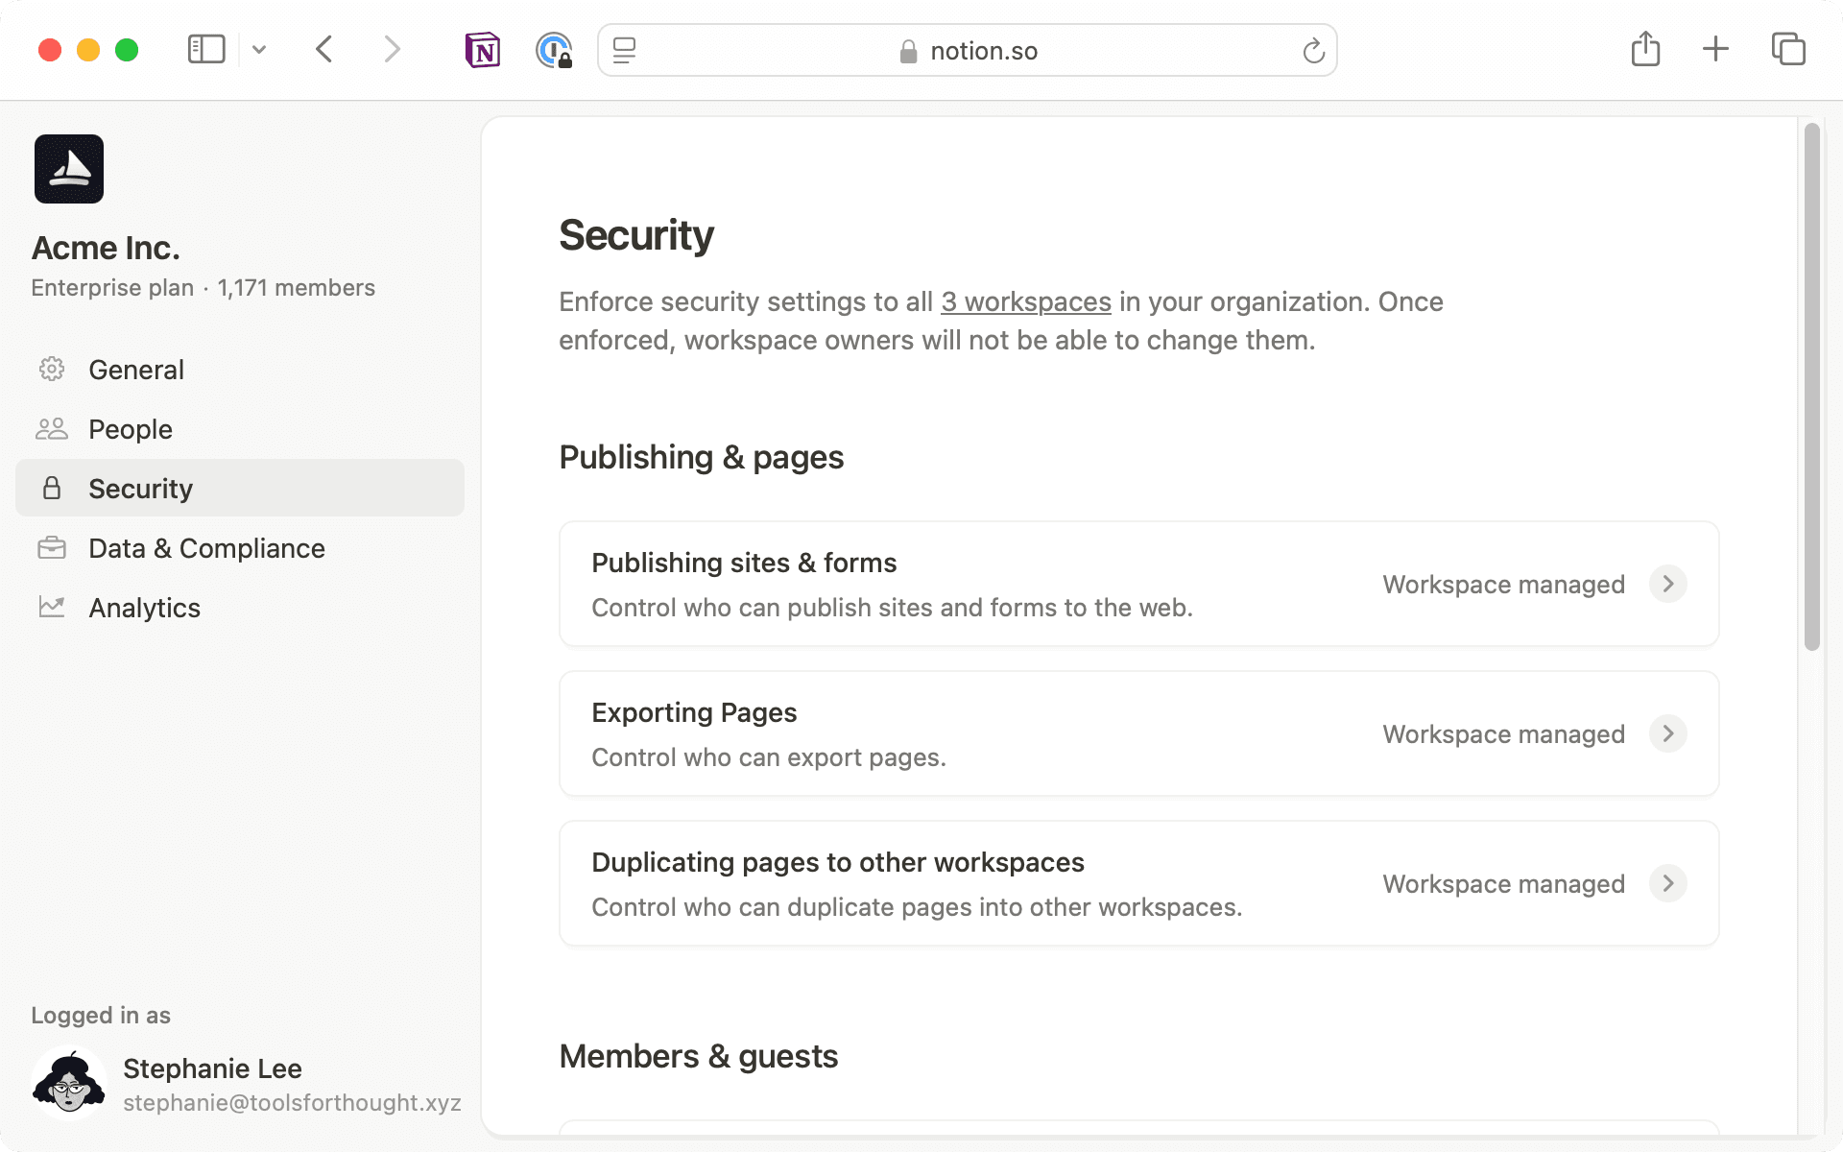
Task: Select the Analytics chart icon
Action: [x=52, y=607]
